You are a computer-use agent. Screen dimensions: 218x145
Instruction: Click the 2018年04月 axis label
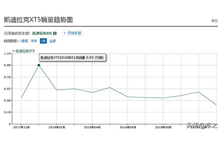[x=92, y=127]
